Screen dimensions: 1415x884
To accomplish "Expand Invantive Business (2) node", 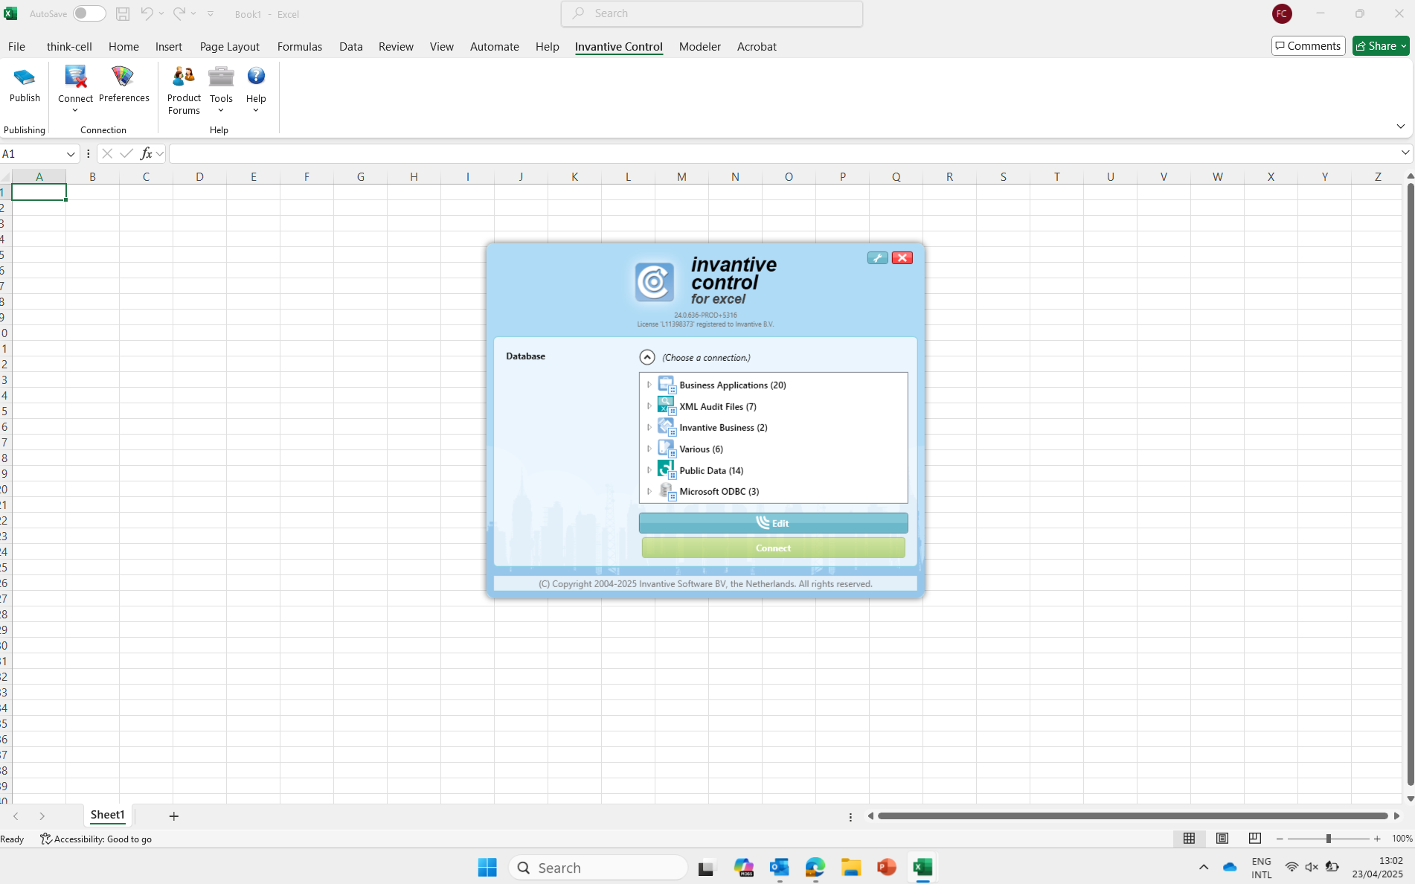I will [649, 427].
